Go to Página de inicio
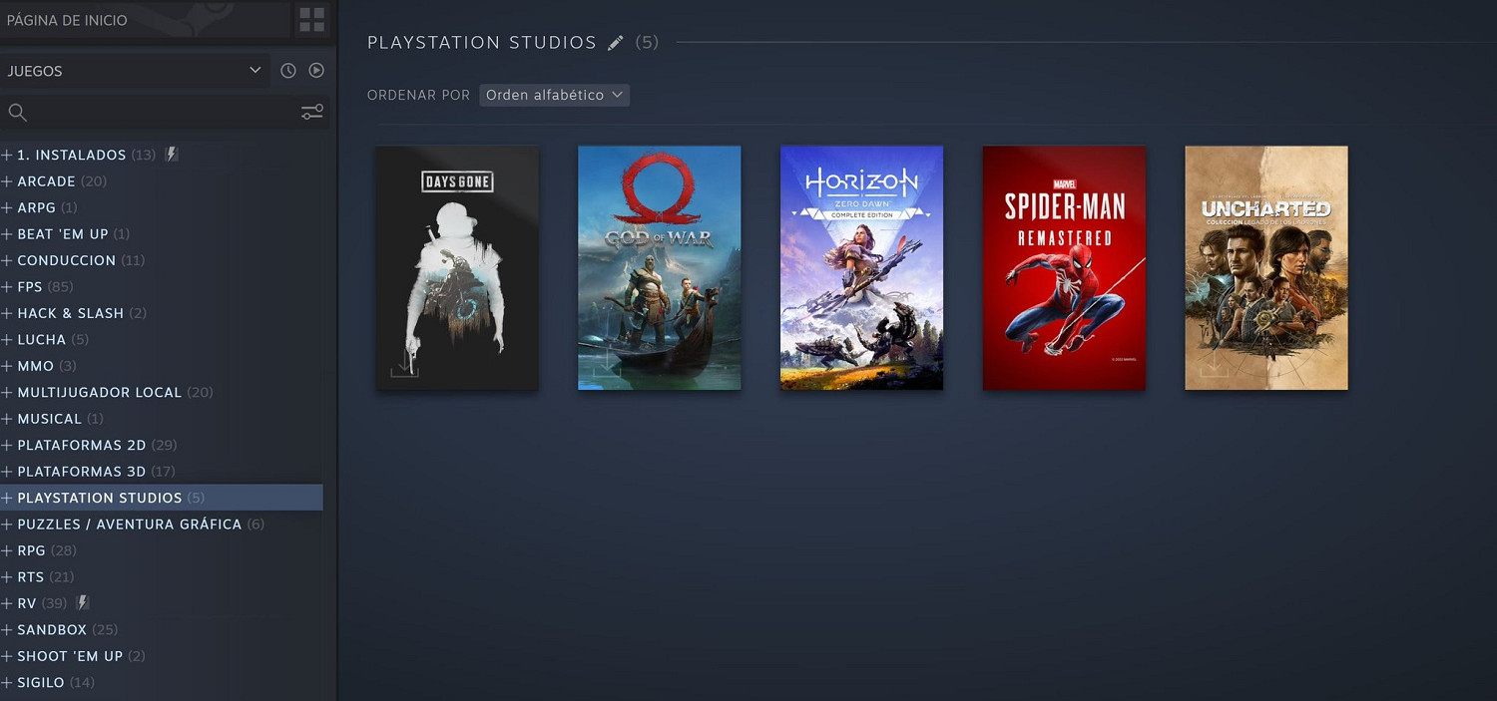Viewport: 1497px width, 701px height. [x=67, y=20]
